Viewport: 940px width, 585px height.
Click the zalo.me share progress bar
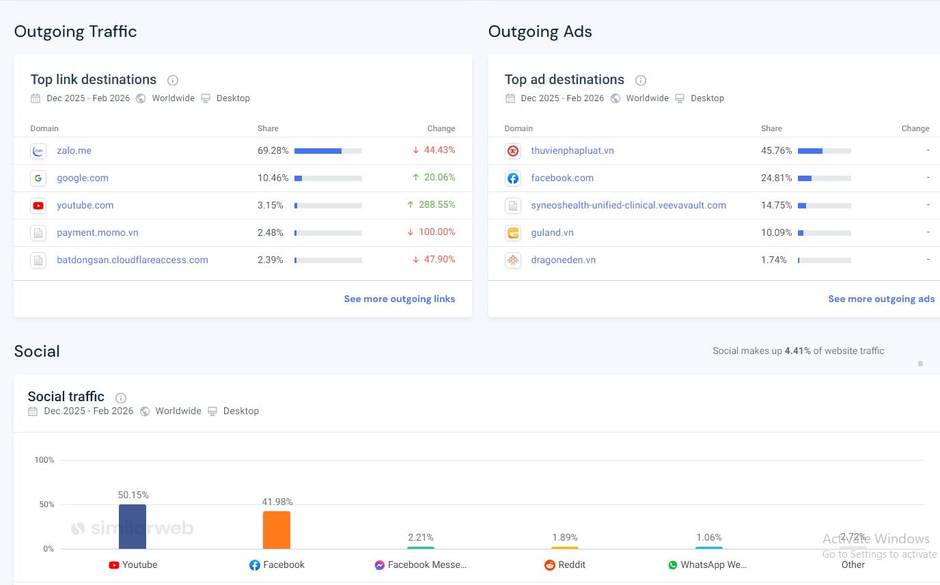pos(328,151)
